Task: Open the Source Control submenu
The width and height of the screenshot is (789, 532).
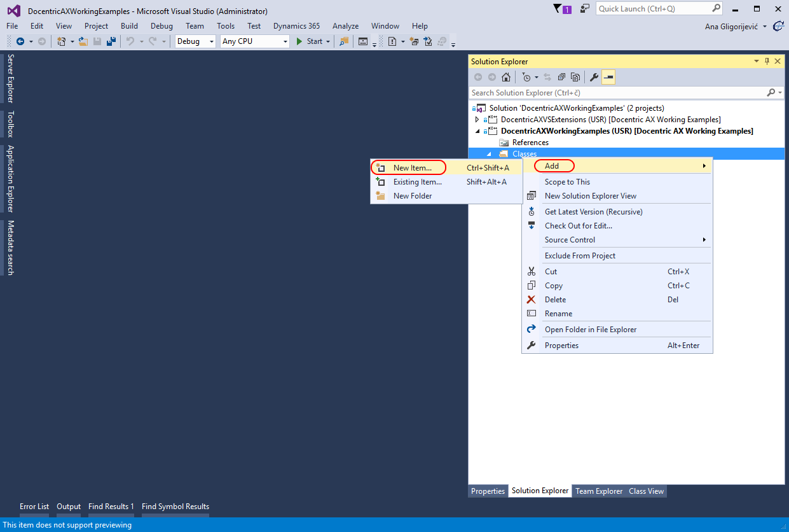Action: click(617, 240)
